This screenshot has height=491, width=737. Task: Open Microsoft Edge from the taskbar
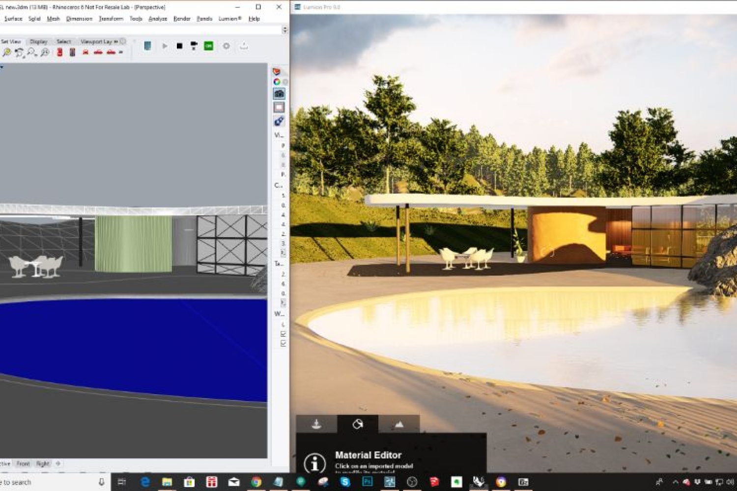click(x=145, y=482)
